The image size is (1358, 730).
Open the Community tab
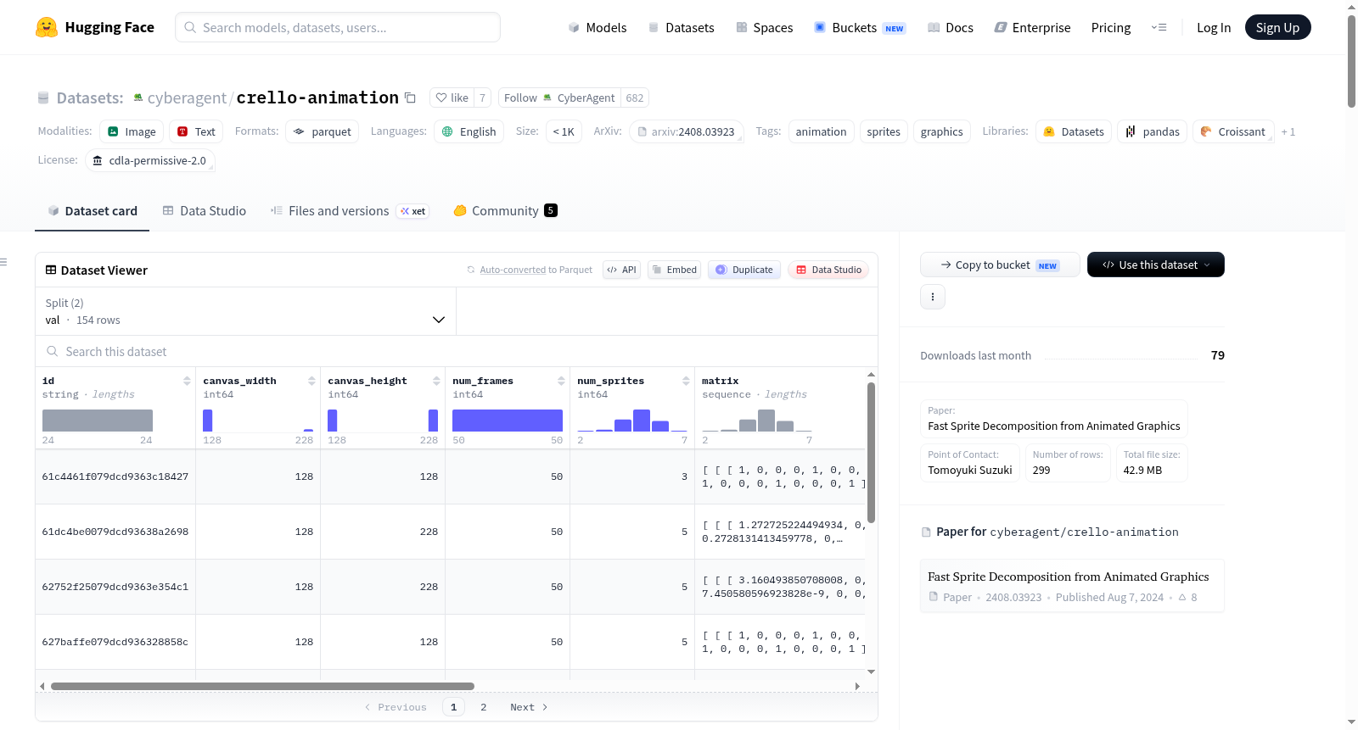[506, 211]
